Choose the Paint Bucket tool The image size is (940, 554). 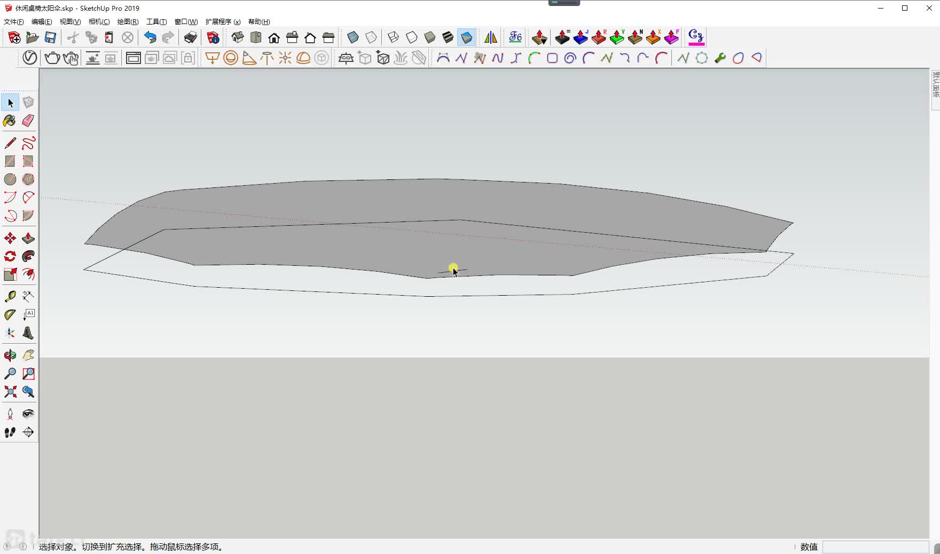click(10, 121)
